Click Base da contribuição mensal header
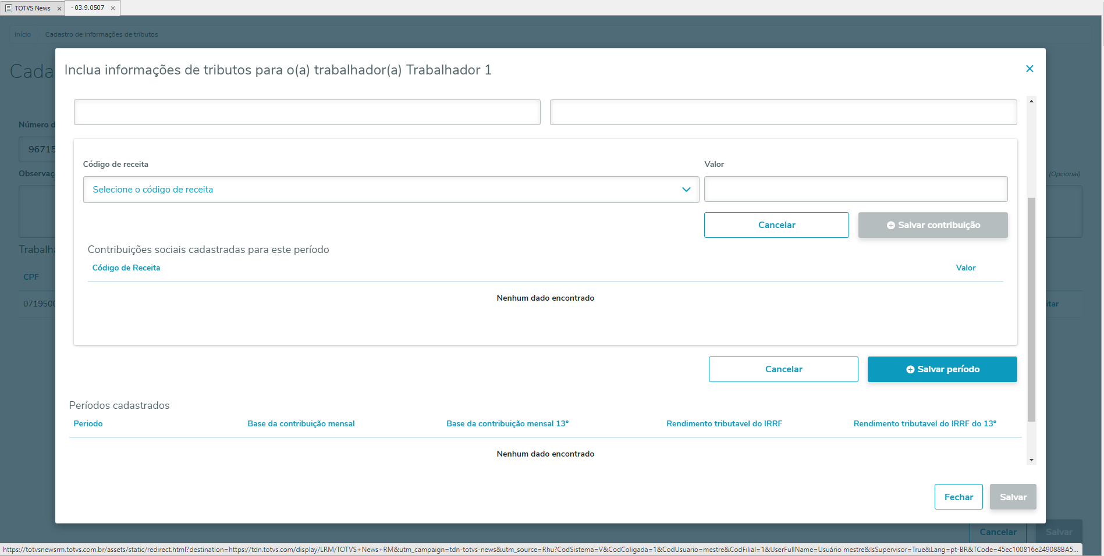Image resolution: width=1104 pixels, height=556 pixels. click(301, 423)
